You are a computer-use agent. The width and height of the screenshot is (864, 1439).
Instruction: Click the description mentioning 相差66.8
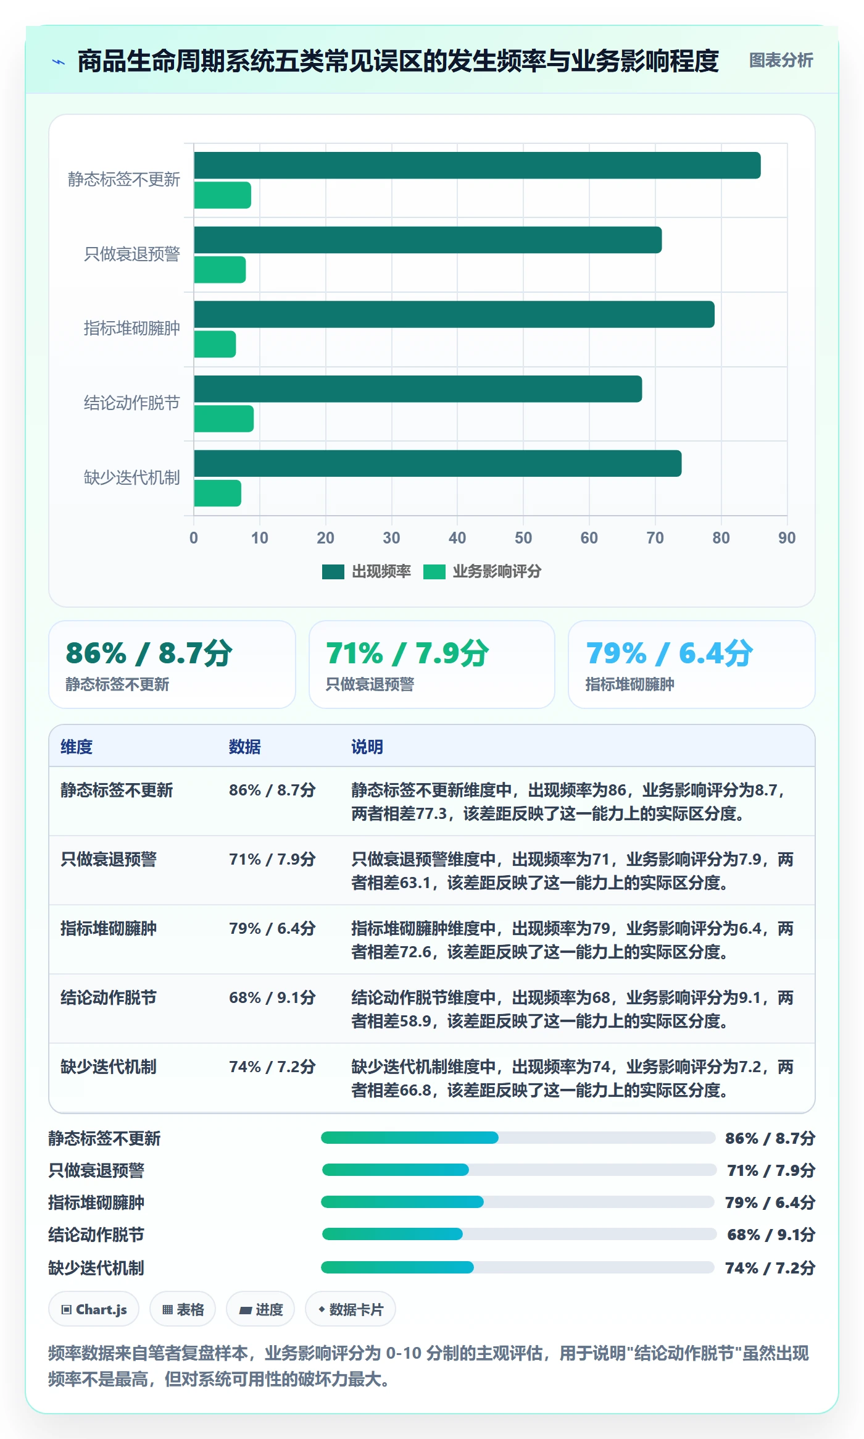(573, 1078)
